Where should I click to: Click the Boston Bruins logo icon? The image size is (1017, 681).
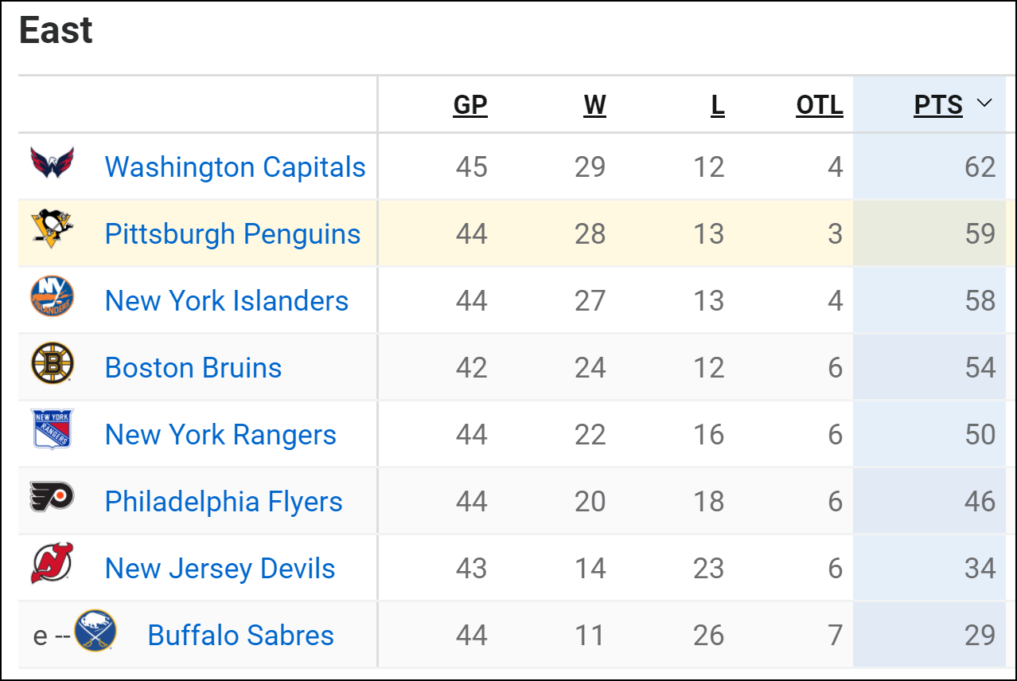click(x=53, y=364)
